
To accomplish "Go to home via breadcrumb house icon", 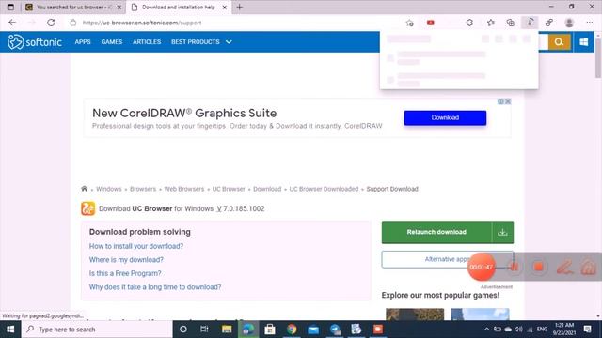I will (x=84, y=189).
